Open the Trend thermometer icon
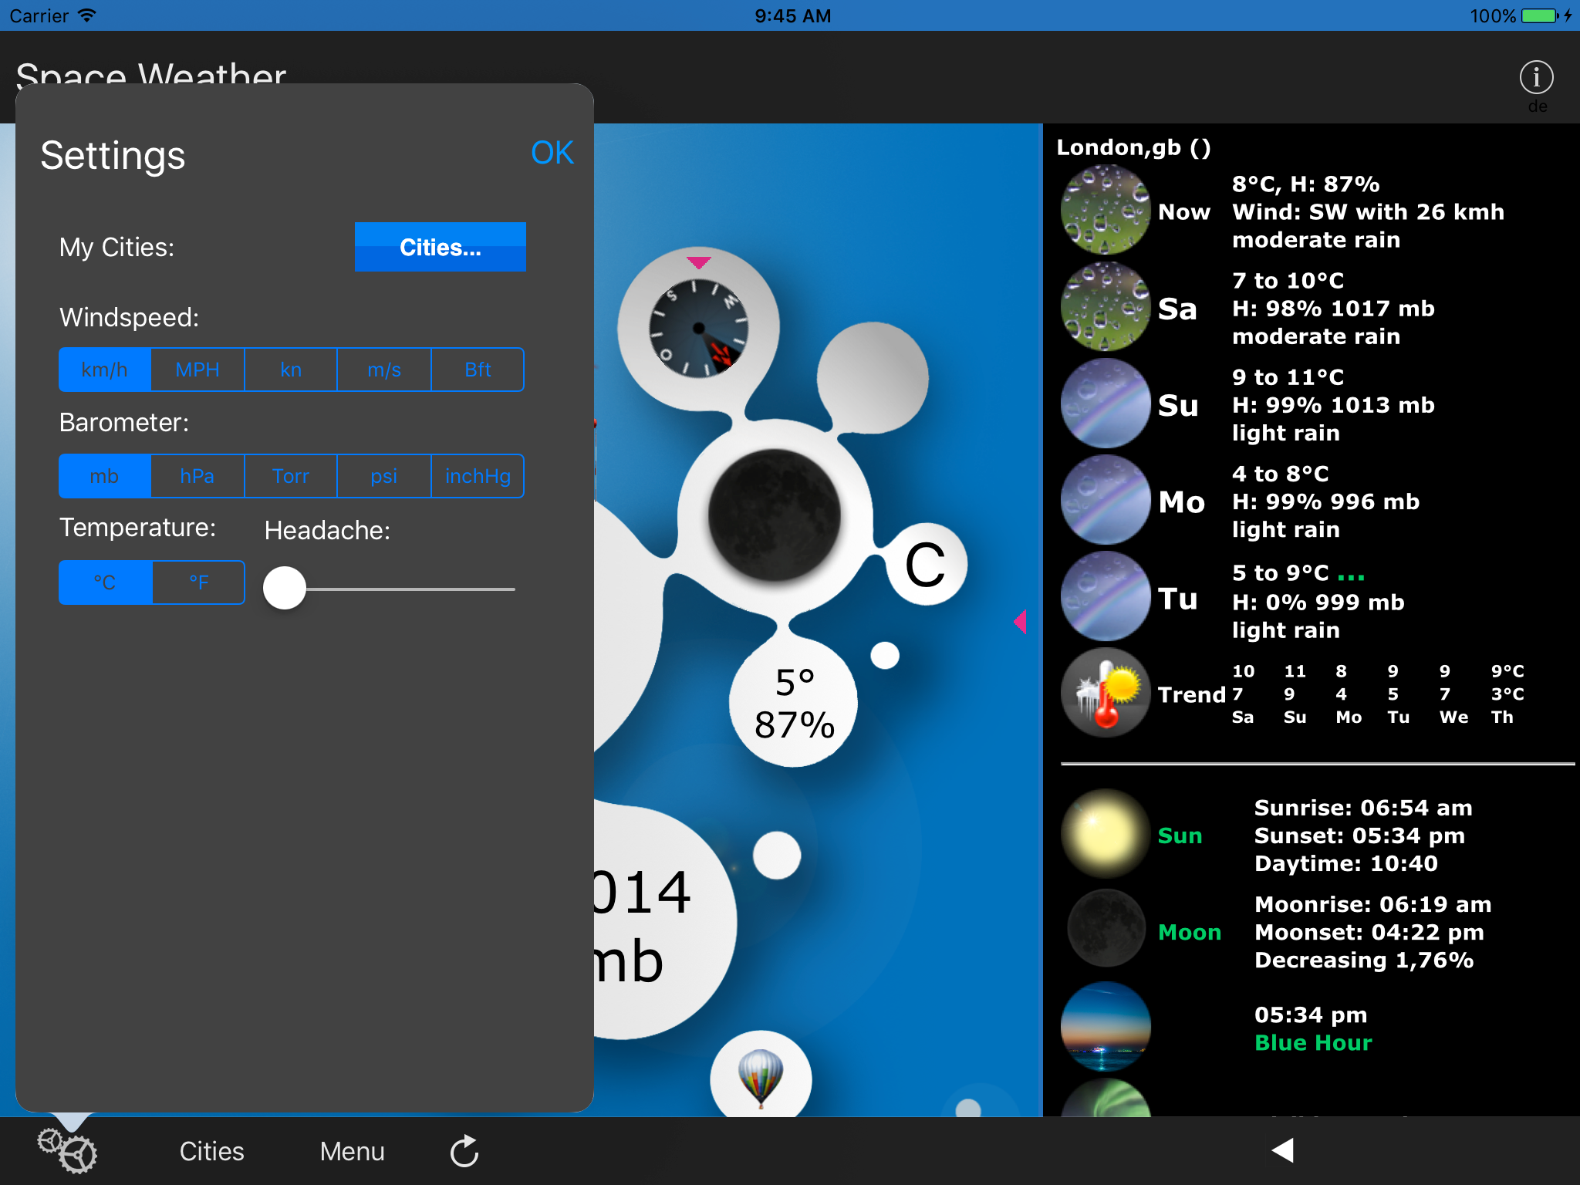 click(1106, 693)
